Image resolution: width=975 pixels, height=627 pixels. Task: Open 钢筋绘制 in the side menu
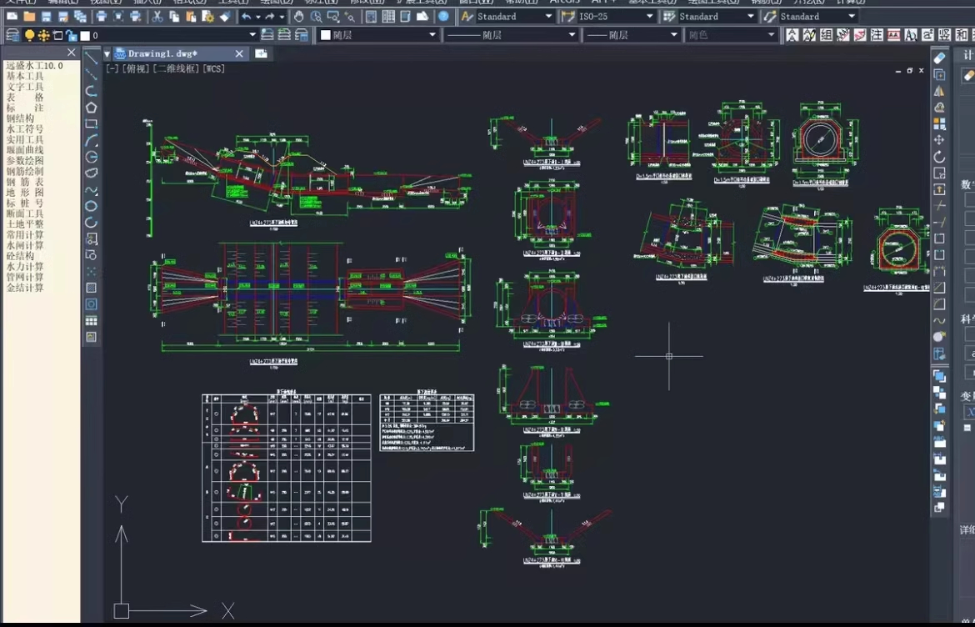(x=25, y=171)
